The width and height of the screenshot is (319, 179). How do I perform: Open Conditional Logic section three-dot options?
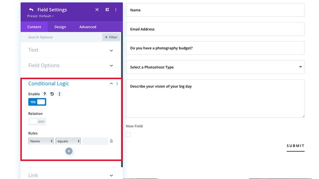tap(117, 84)
